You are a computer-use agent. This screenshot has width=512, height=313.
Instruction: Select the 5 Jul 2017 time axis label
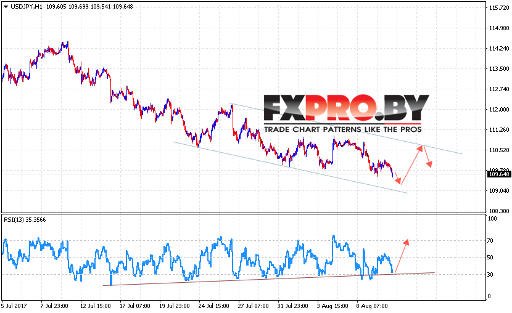14,306
